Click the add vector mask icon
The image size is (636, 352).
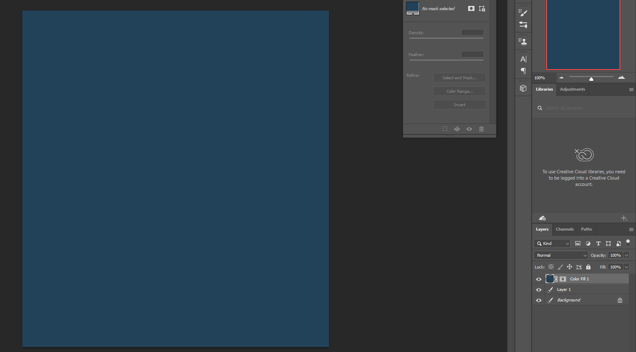click(x=482, y=8)
